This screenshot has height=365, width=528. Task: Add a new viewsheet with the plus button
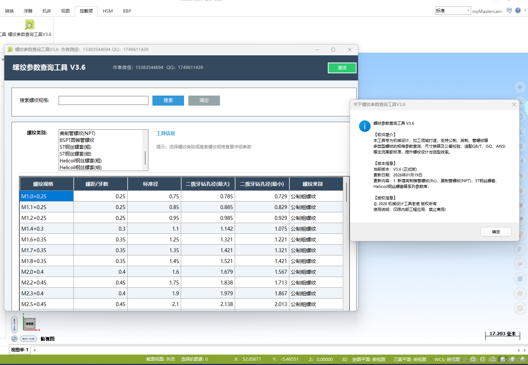click(x=35, y=350)
